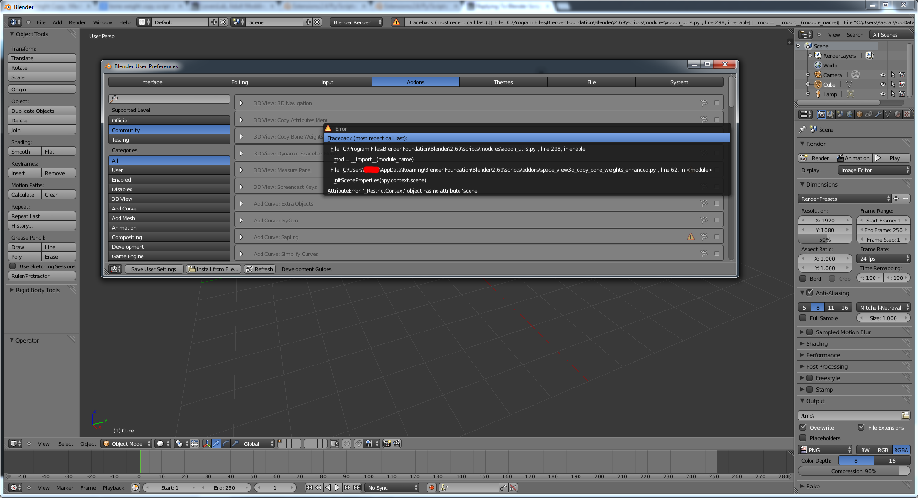Image resolution: width=918 pixels, height=498 pixels.
Task: Open the Render Layers properties tab
Action: tap(831, 114)
